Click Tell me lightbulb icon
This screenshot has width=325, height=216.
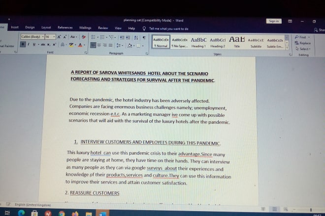pos(144,28)
